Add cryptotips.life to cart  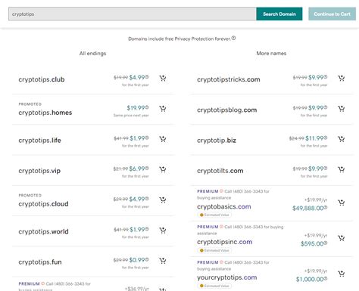(163, 139)
